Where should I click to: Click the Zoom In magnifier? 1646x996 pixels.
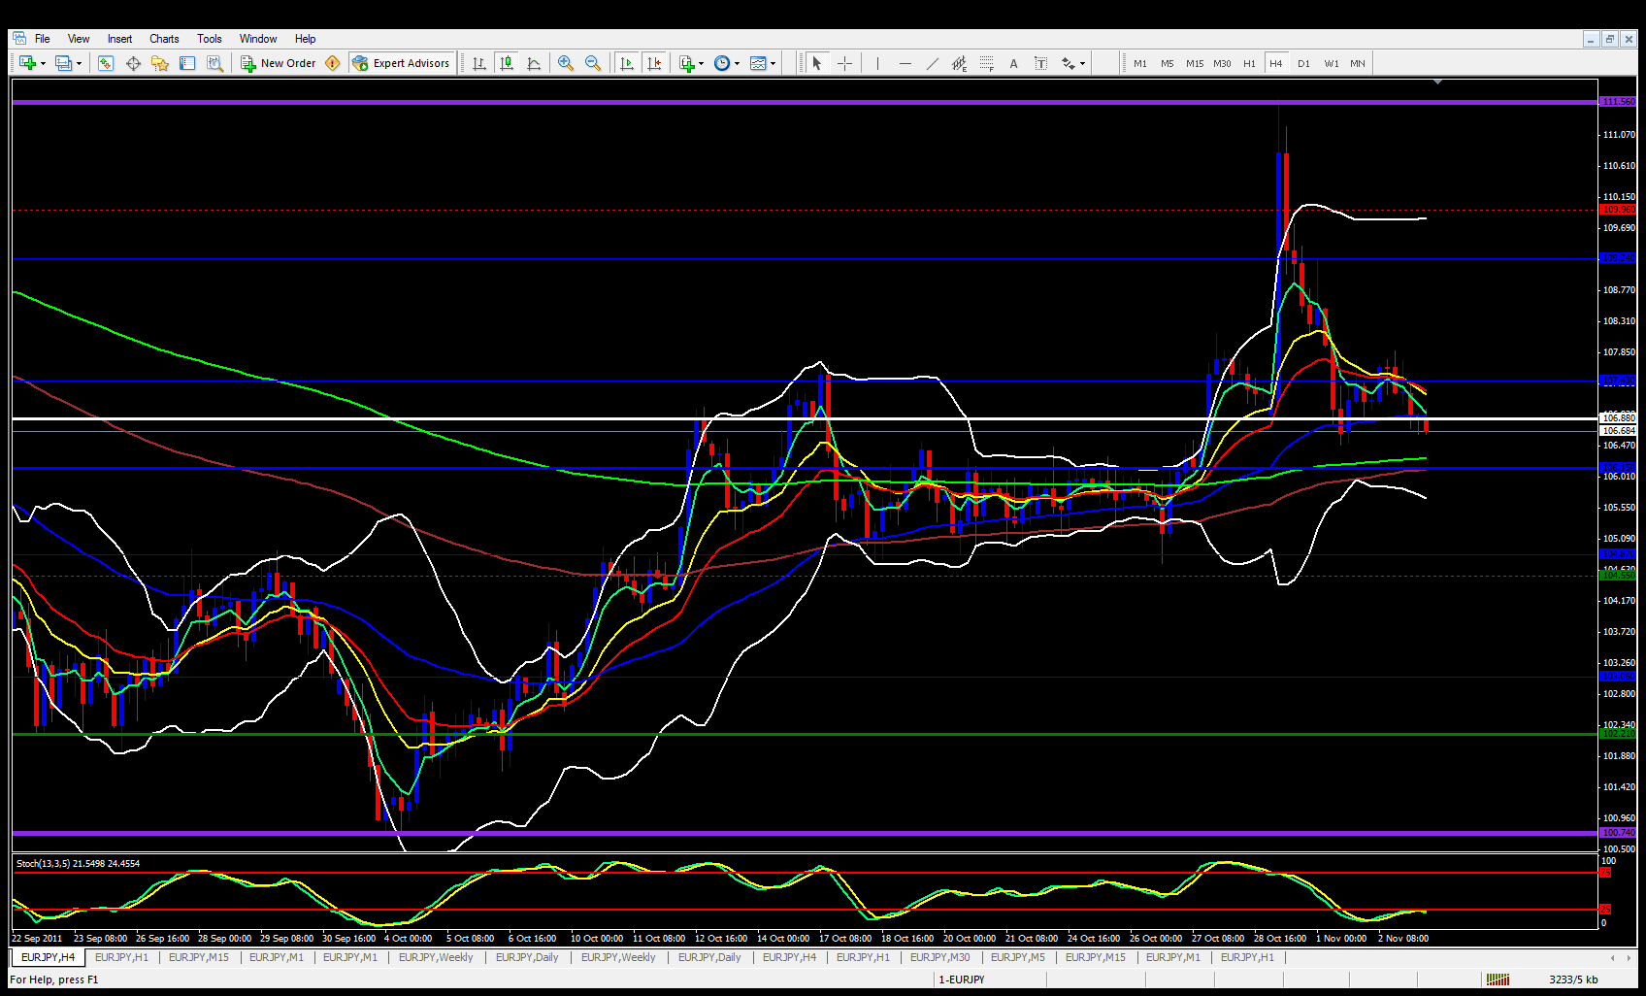(x=565, y=63)
